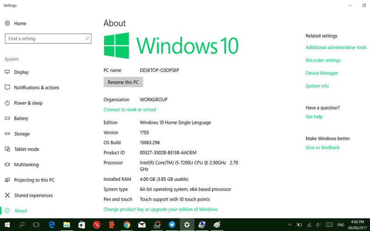Open Wi-Fi network tray icon
This screenshot has height=231, width=370.
pos(309,225)
